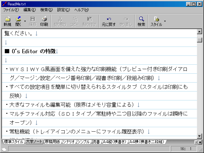Click the 新規 (New) toolbar icon

(7, 21)
